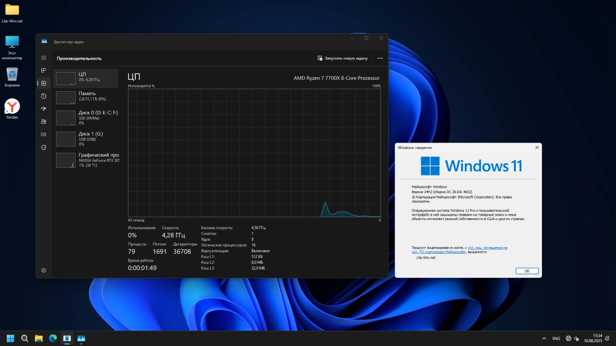Click the Task Manager taskbar button
This screenshot has width=616, height=346.
[x=81, y=338]
